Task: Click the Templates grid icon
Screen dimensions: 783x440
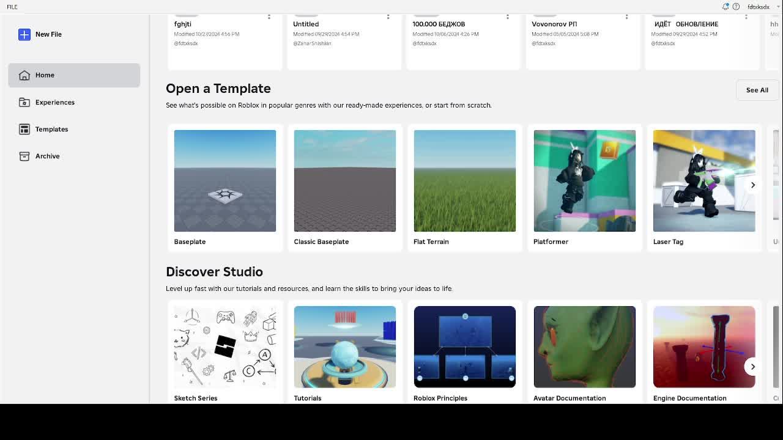Action: click(x=24, y=129)
